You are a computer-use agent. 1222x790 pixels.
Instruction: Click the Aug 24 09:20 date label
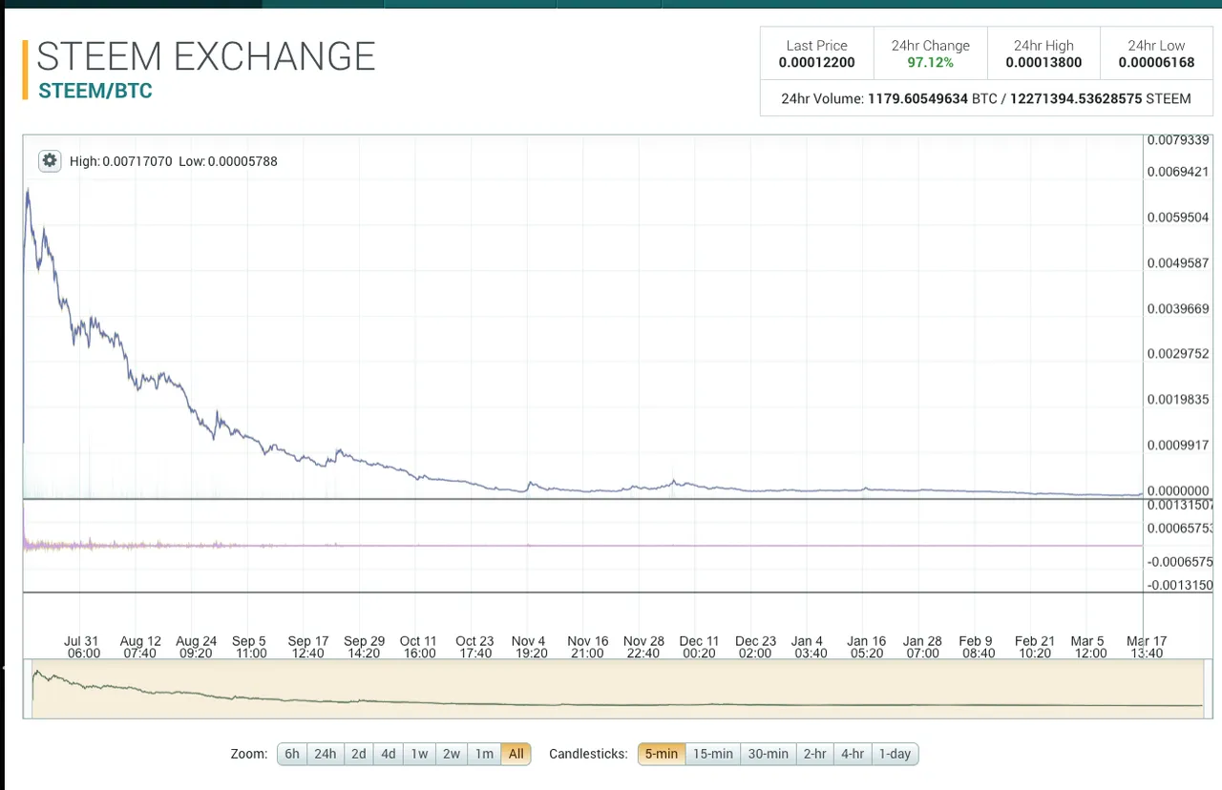pyautogui.click(x=196, y=647)
